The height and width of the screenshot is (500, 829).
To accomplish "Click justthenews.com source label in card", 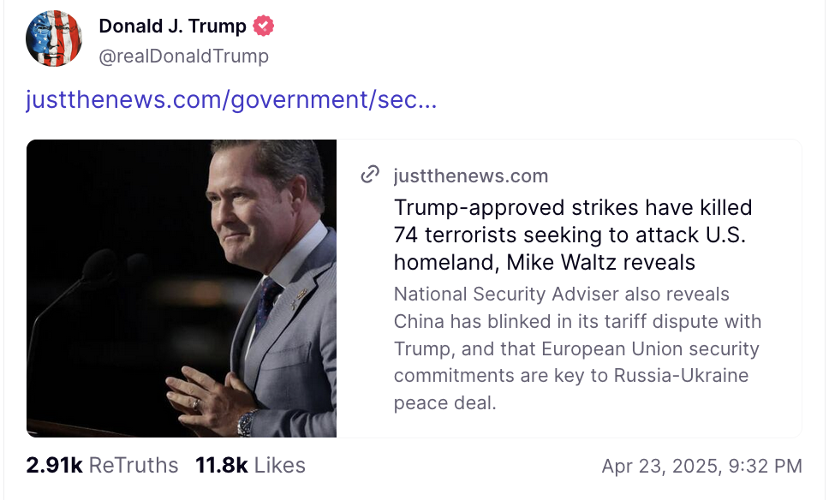I will (470, 176).
